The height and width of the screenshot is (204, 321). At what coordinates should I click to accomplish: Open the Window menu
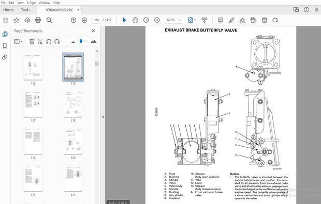coord(44,3)
